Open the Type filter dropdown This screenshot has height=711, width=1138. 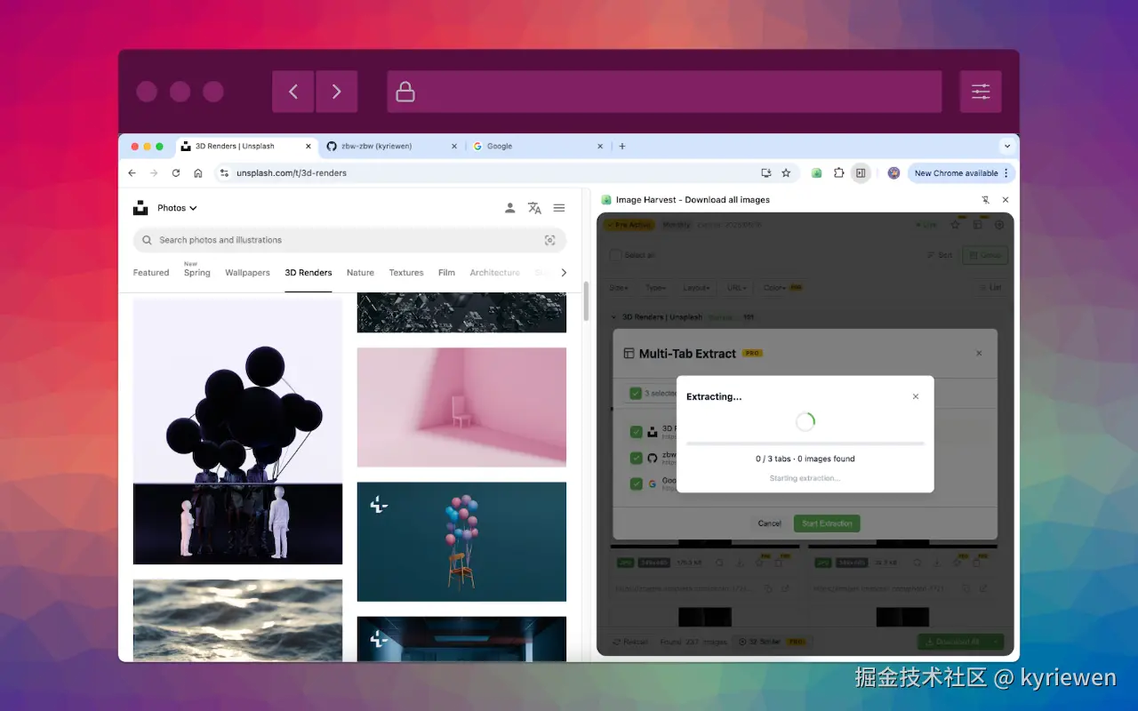[655, 287]
